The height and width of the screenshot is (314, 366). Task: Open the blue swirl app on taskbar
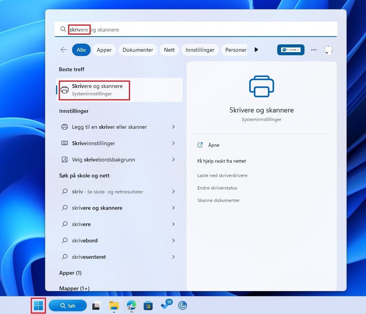pyautogui.click(x=183, y=305)
